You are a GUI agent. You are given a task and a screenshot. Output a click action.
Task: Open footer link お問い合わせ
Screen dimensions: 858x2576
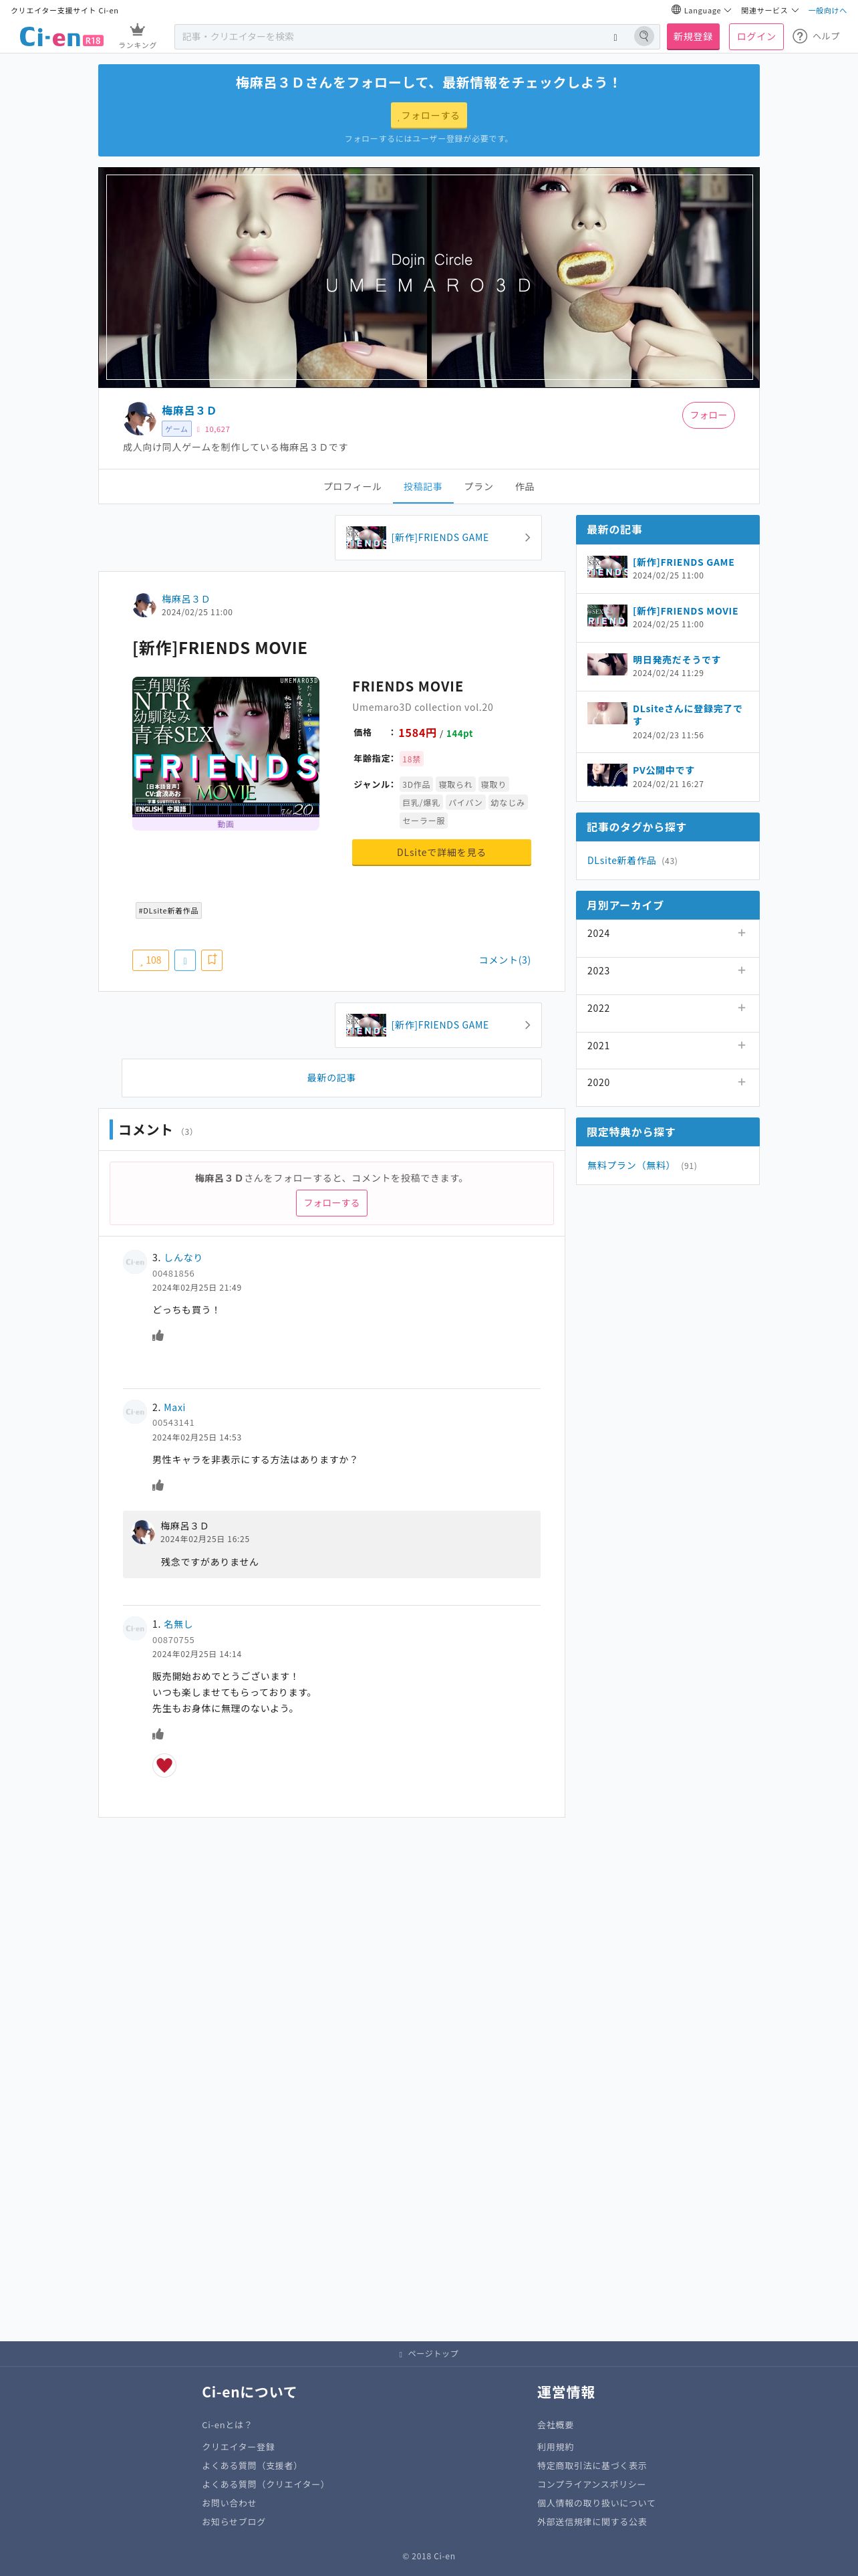pyautogui.click(x=229, y=2503)
